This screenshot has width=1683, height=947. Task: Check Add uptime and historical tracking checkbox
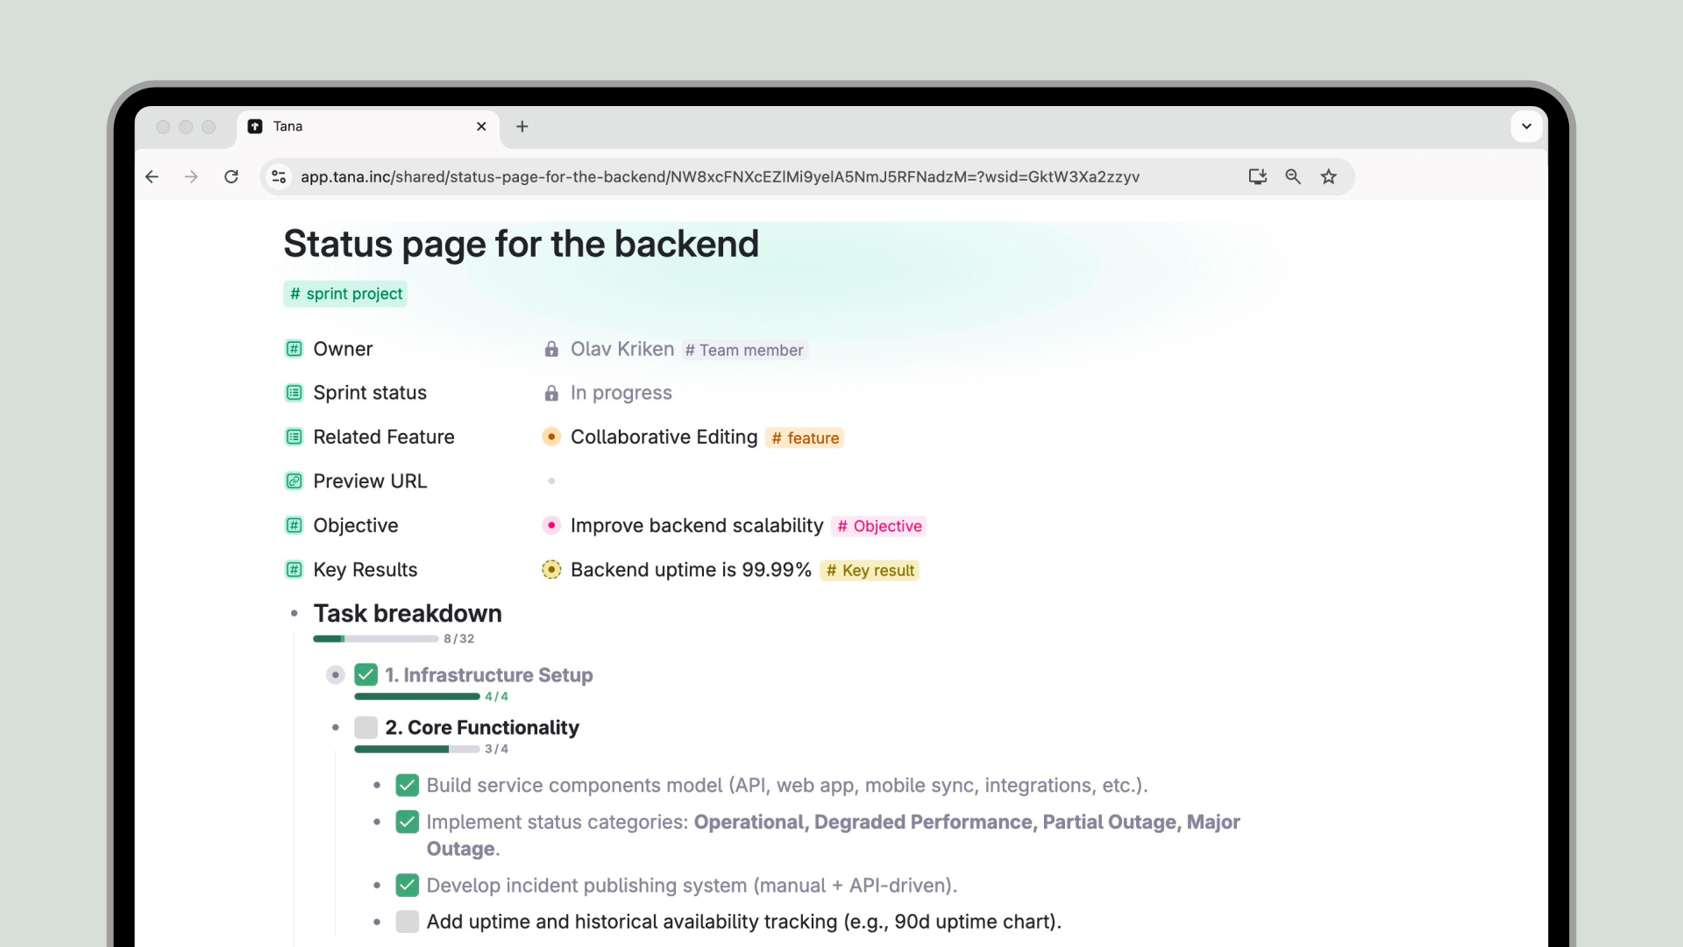tap(408, 922)
